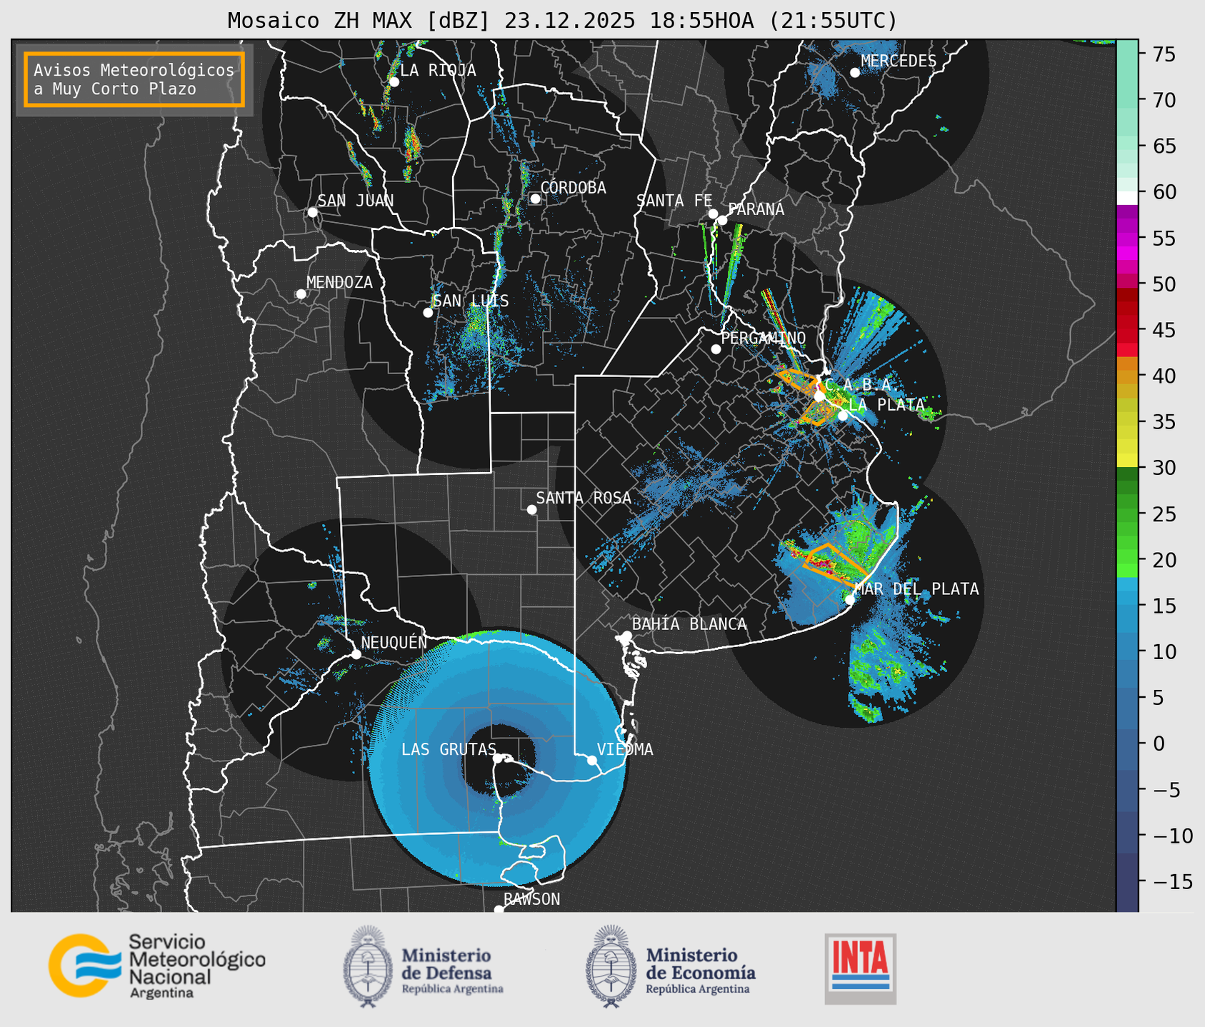Image resolution: width=1205 pixels, height=1027 pixels.
Task: Click the 75 label on the dBZ scale
Action: coord(1163,54)
